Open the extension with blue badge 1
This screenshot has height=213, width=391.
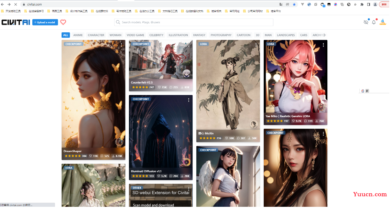click(323, 4)
